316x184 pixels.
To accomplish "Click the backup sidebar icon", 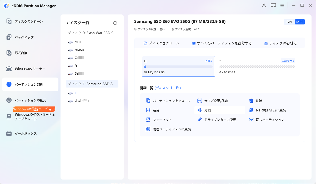I will pos(9,37).
